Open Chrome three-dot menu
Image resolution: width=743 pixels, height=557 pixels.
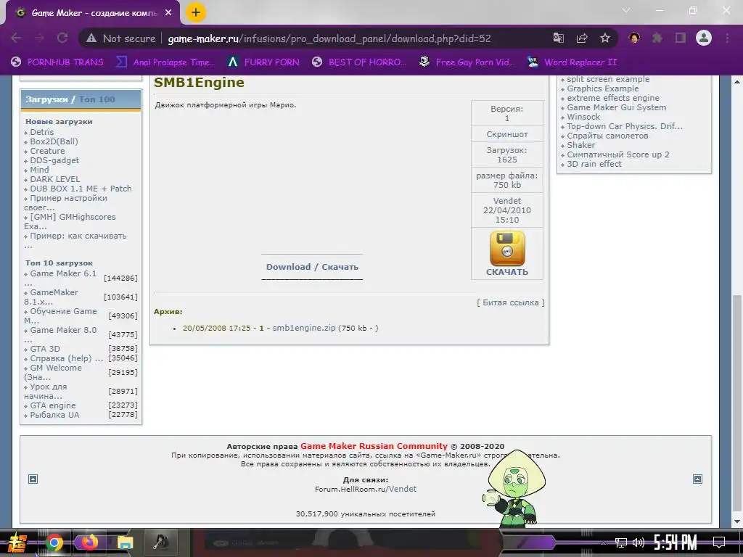727,38
